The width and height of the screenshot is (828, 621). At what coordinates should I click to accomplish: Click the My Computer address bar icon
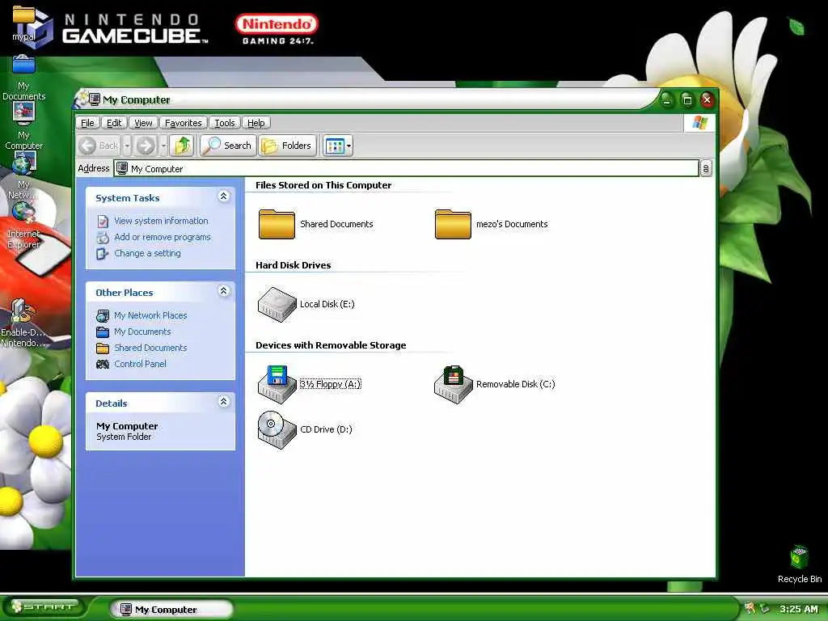(122, 168)
